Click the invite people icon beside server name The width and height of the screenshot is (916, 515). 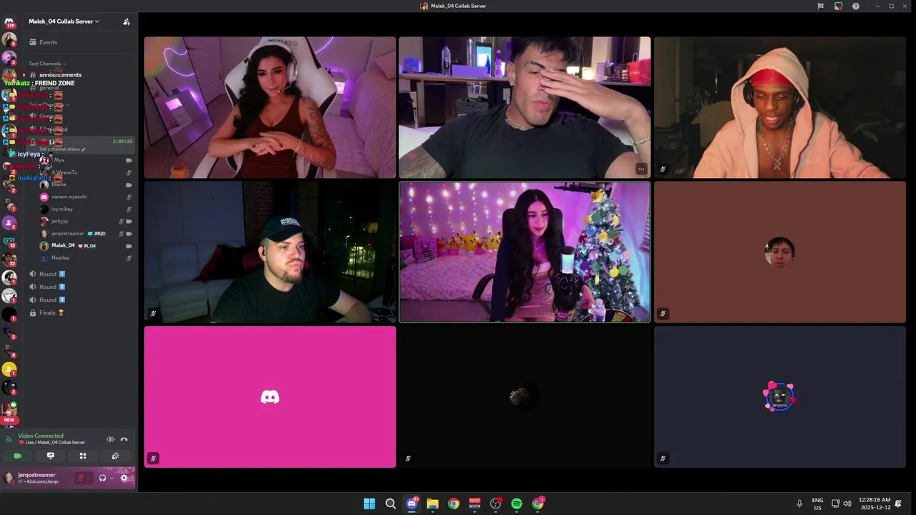coord(127,21)
